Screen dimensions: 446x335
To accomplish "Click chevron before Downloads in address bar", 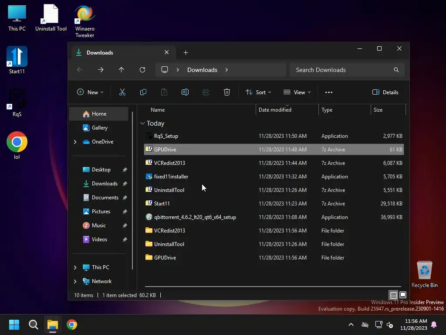I will (178, 70).
